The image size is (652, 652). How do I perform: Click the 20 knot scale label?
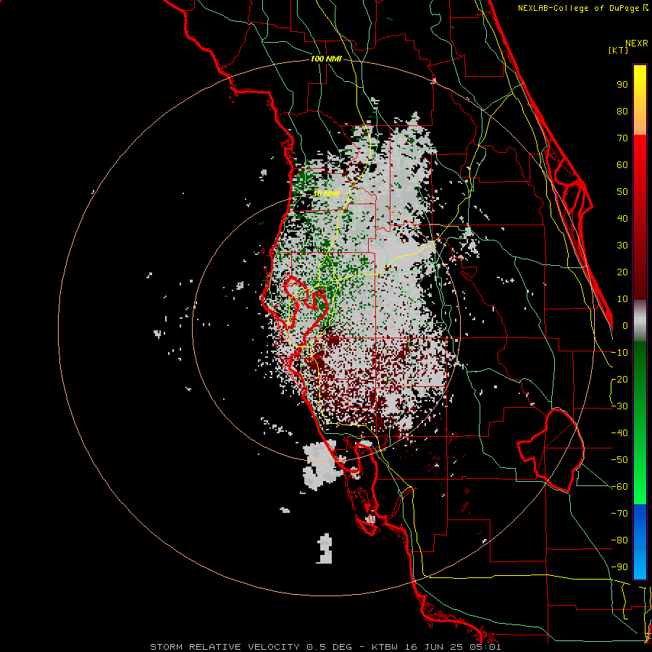[x=622, y=272]
